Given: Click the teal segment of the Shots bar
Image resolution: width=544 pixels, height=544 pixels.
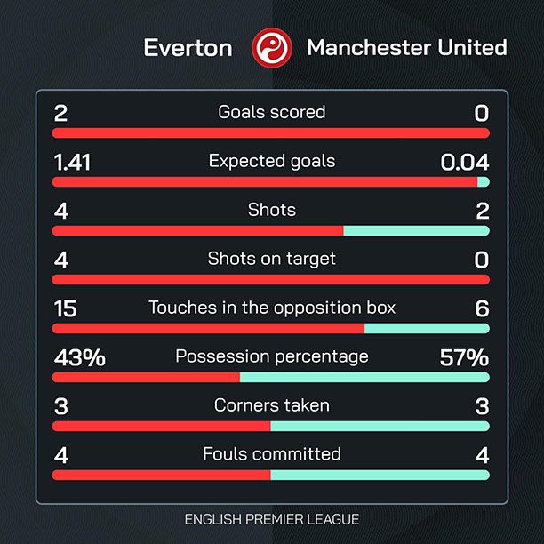Looking at the screenshot, I should [x=416, y=231].
